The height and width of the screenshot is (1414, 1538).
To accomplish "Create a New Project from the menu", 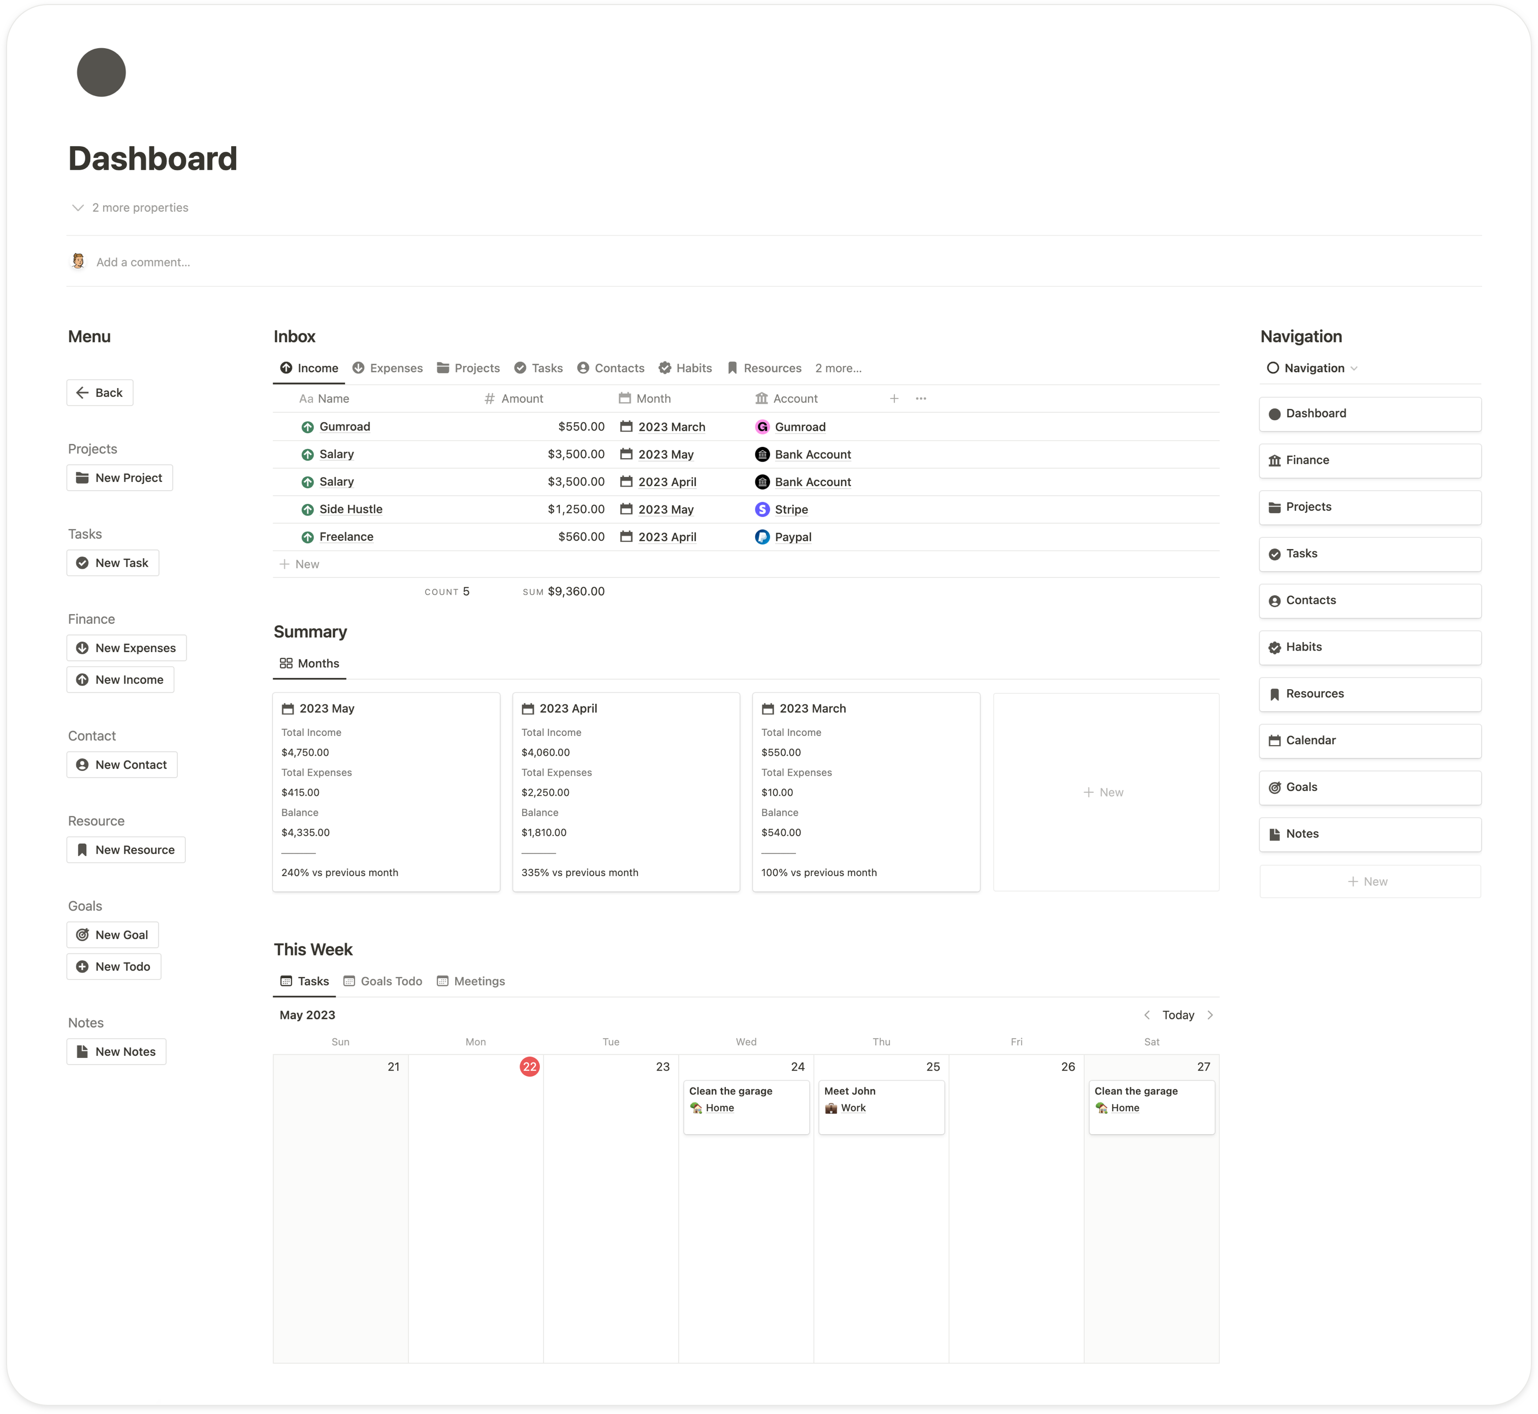I will tap(119, 477).
